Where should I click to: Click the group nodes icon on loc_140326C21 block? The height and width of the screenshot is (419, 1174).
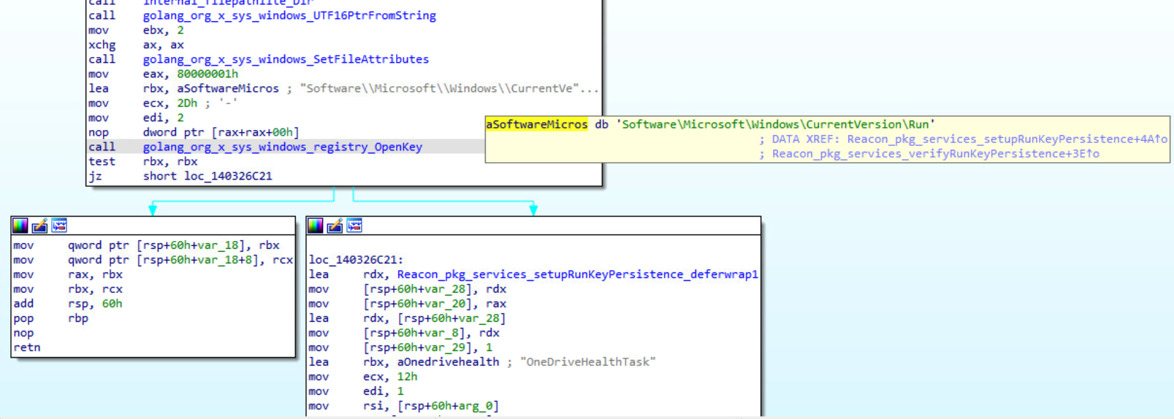[354, 226]
